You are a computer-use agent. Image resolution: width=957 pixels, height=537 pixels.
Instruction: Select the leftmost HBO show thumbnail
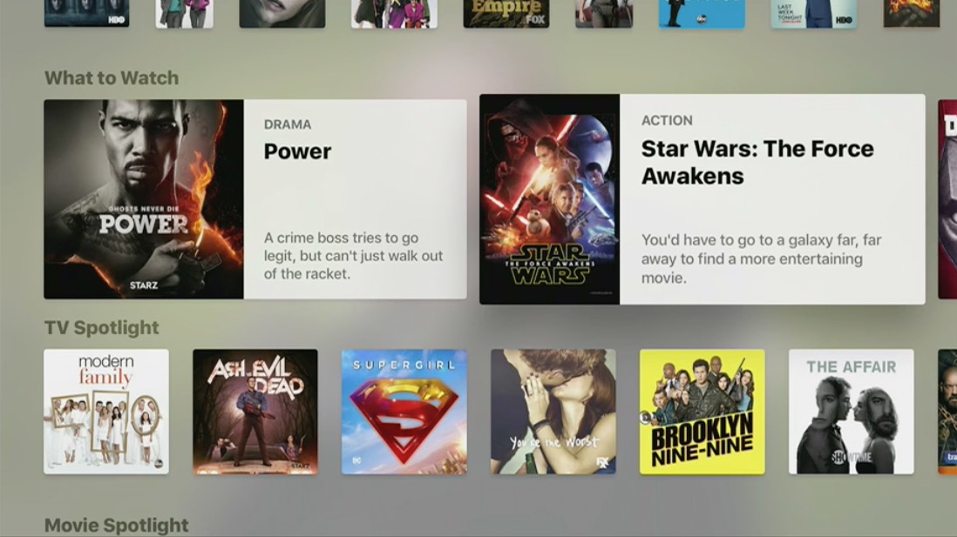coord(86,13)
